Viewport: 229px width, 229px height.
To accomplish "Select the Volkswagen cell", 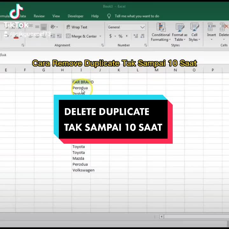I will (x=81, y=170).
